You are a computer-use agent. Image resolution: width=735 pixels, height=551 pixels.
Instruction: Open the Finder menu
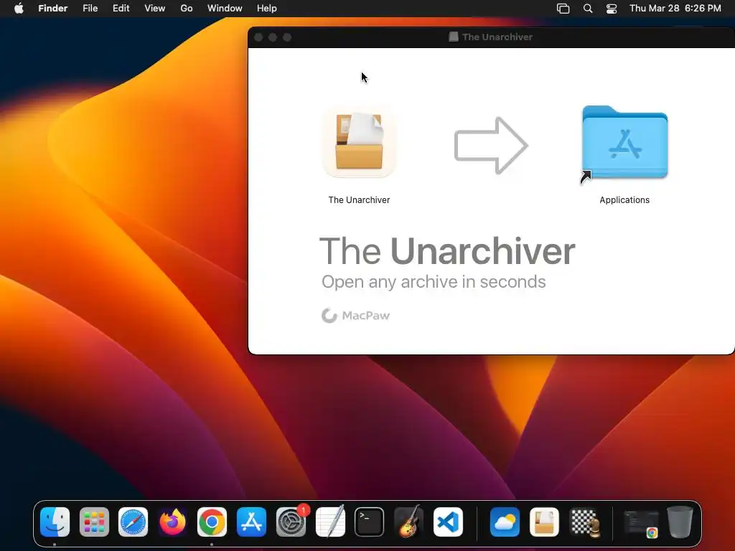[53, 9]
